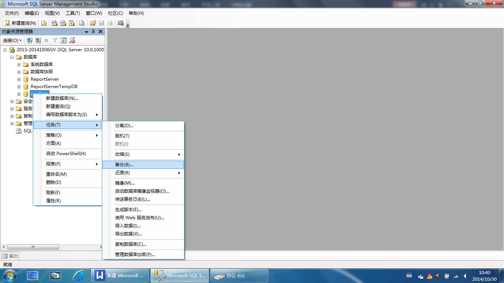Open the 还原(R) submenu

point(143,173)
